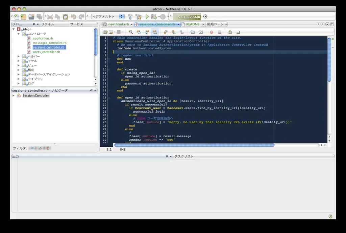
Task: Click the Toggle Bookmark editor icon
Action: click(x=181, y=32)
